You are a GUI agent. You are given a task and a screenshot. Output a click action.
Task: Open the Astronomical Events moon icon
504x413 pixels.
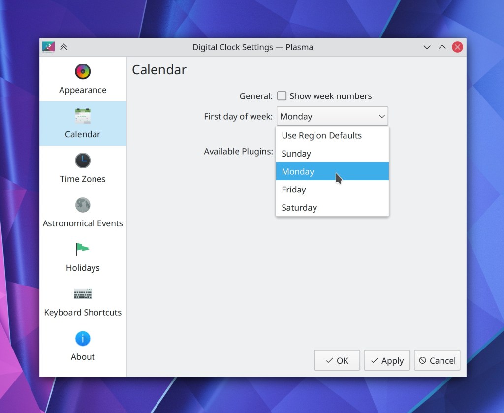pyautogui.click(x=83, y=205)
